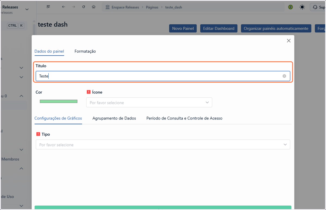Go back with the left arrow

pos(64,7)
